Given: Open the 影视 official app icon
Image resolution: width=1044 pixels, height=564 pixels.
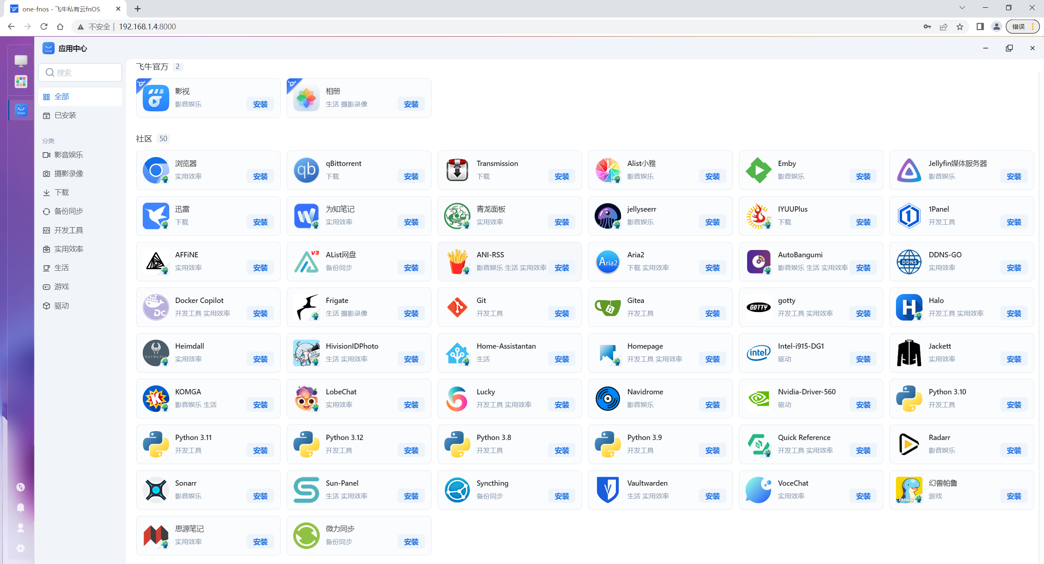Looking at the screenshot, I should [156, 98].
